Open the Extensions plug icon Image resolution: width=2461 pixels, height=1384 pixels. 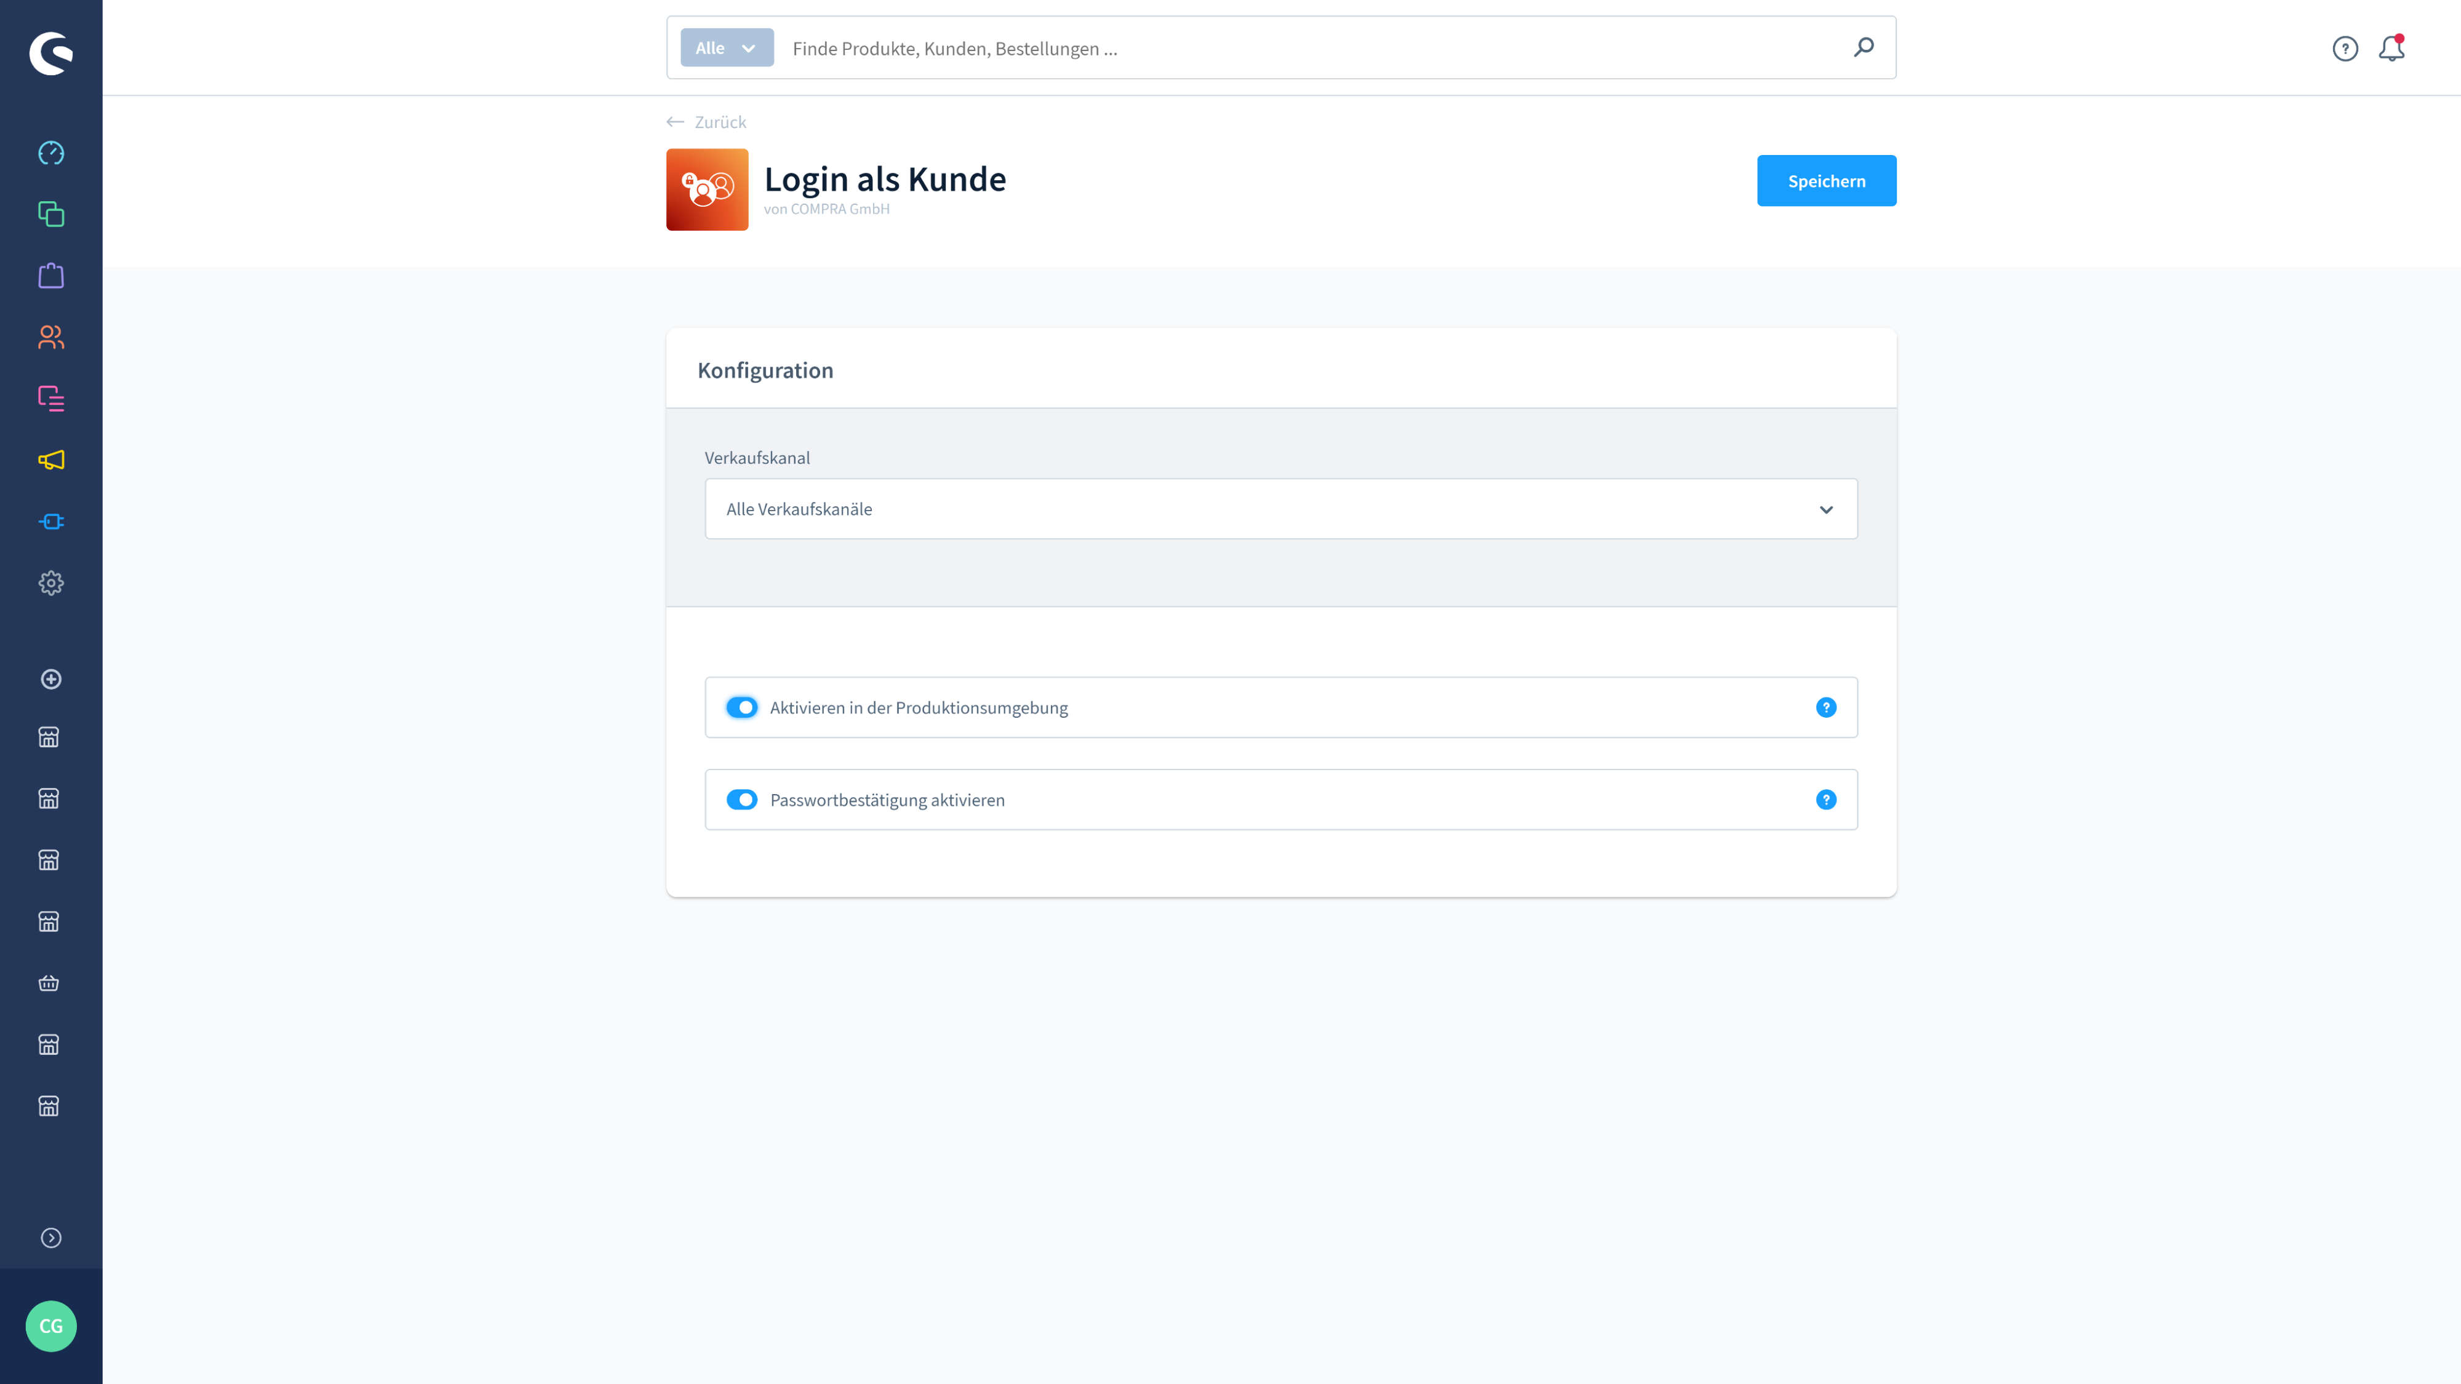(x=50, y=522)
